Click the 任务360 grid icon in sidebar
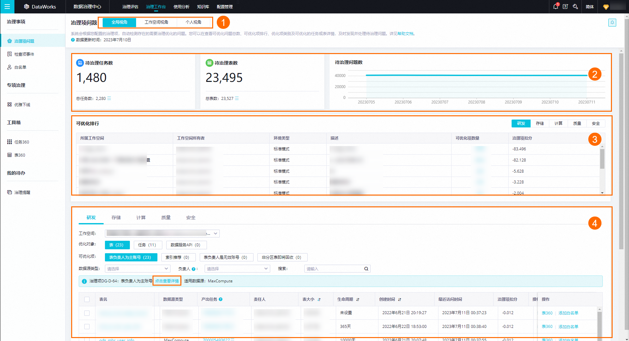629x341 pixels. (x=10, y=142)
